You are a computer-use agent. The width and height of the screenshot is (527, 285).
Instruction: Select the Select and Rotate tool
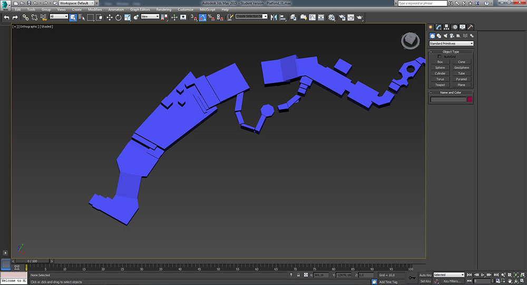119,17
